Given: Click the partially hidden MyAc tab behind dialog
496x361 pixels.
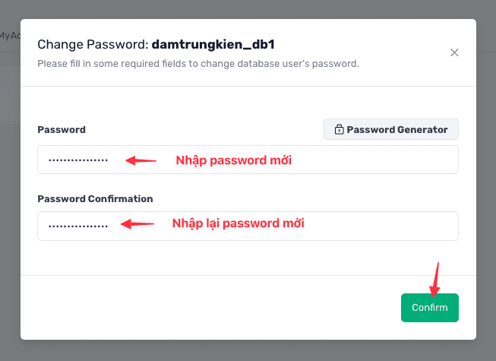Looking at the screenshot, I should click(x=9, y=35).
